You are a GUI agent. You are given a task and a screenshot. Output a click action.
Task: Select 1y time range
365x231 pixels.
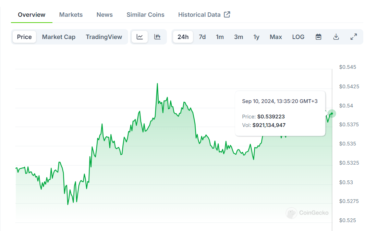(256, 37)
